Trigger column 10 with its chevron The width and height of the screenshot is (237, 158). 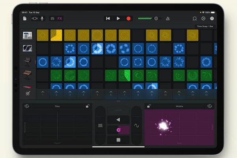click(x=166, y=94)
